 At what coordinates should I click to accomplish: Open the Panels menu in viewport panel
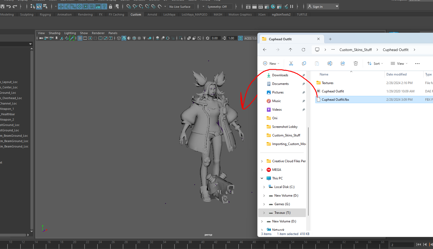pos(113,33)
